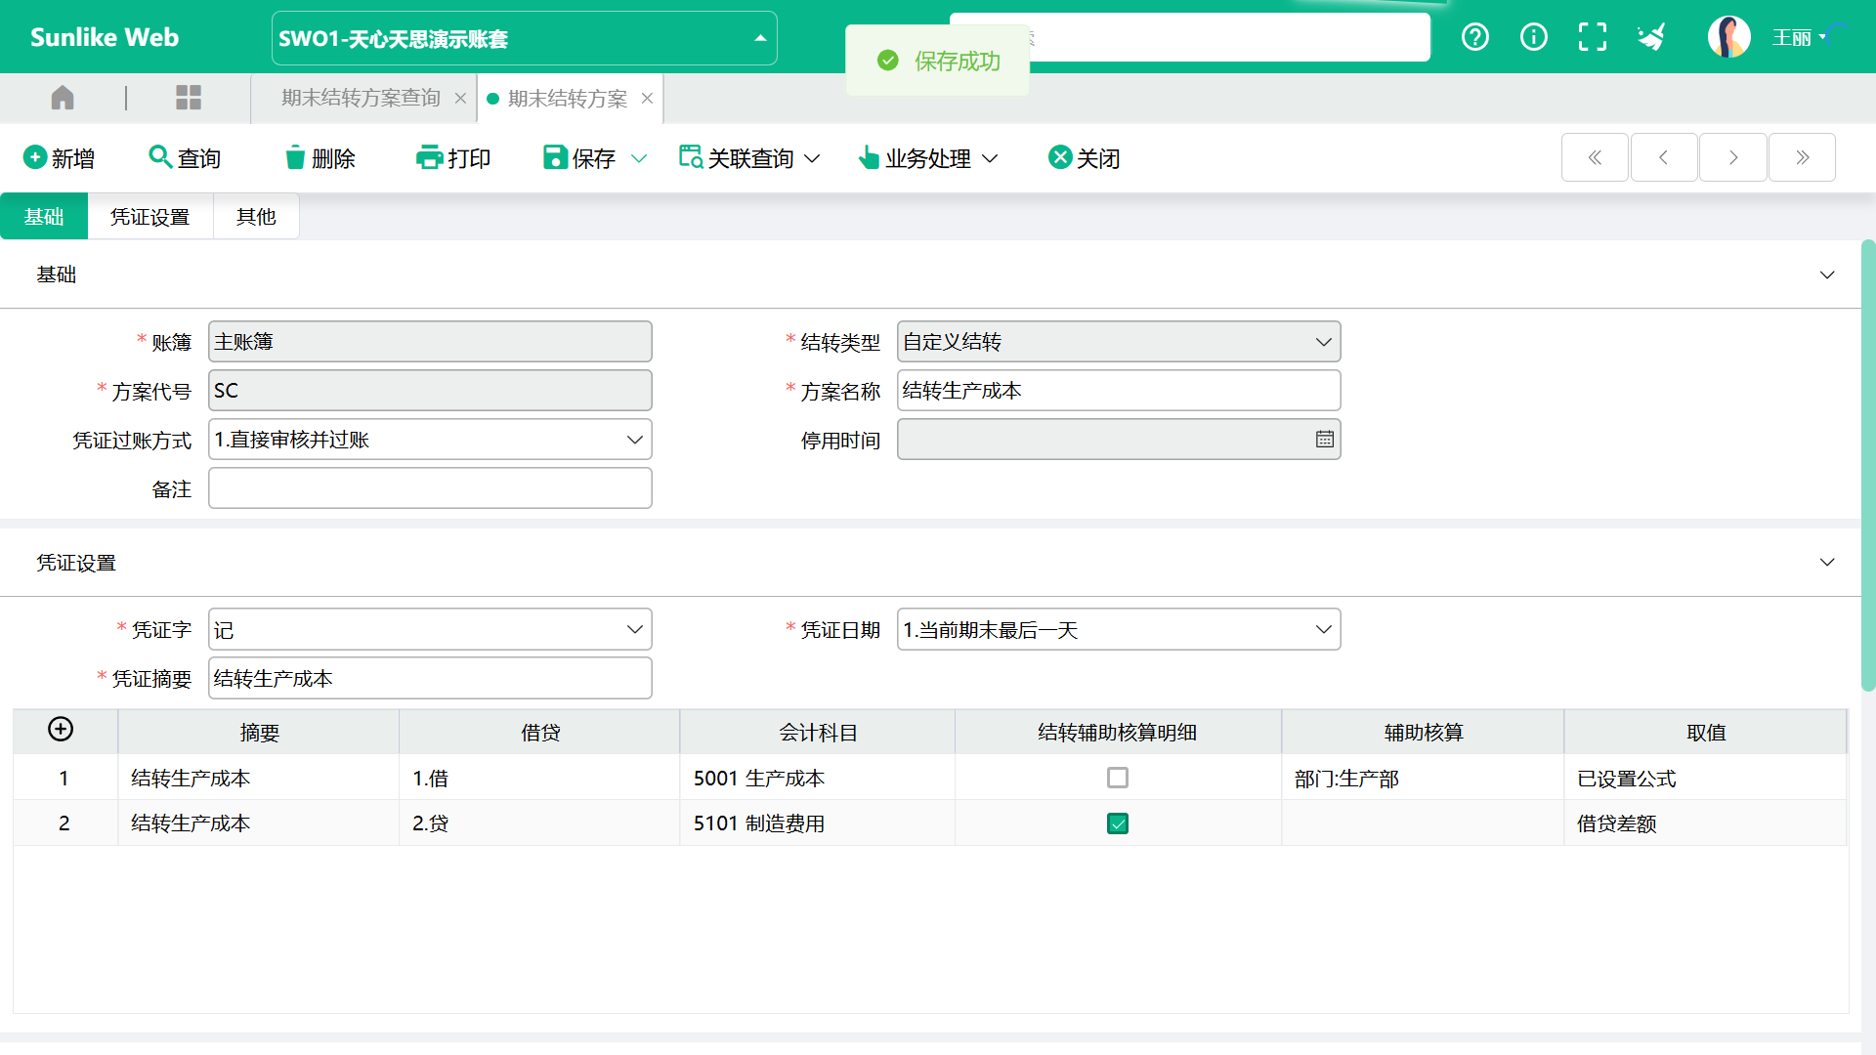
Task: Click the broom clear-cache icon
Action: pos(1651,37)
